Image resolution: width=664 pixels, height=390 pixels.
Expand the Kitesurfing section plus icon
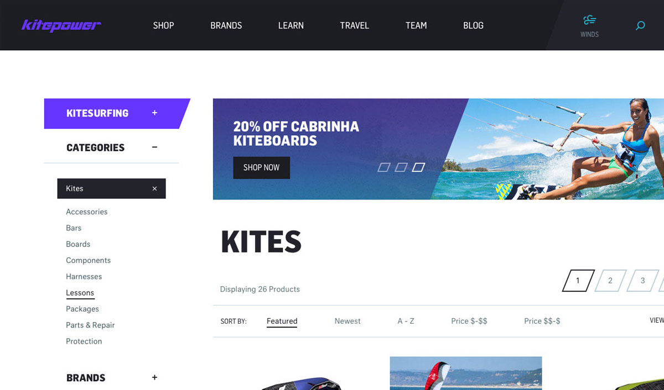pos(154,113)
